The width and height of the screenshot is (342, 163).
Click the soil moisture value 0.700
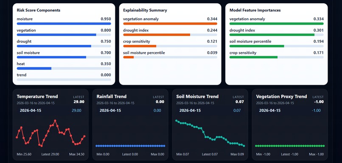point(106,52)
